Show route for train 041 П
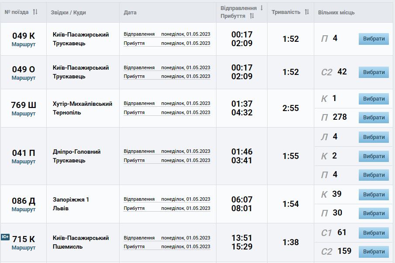 [24, 162]
